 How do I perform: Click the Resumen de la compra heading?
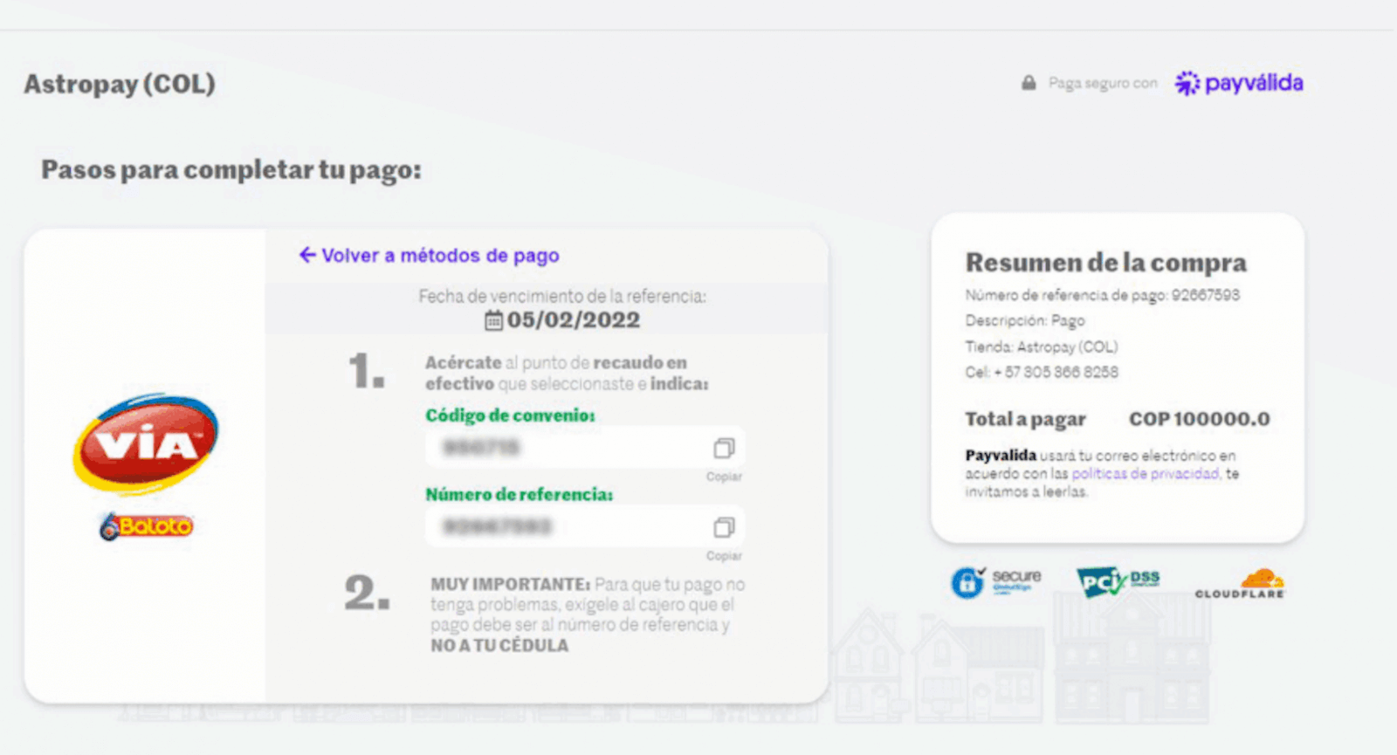(x=1106, y=263)
